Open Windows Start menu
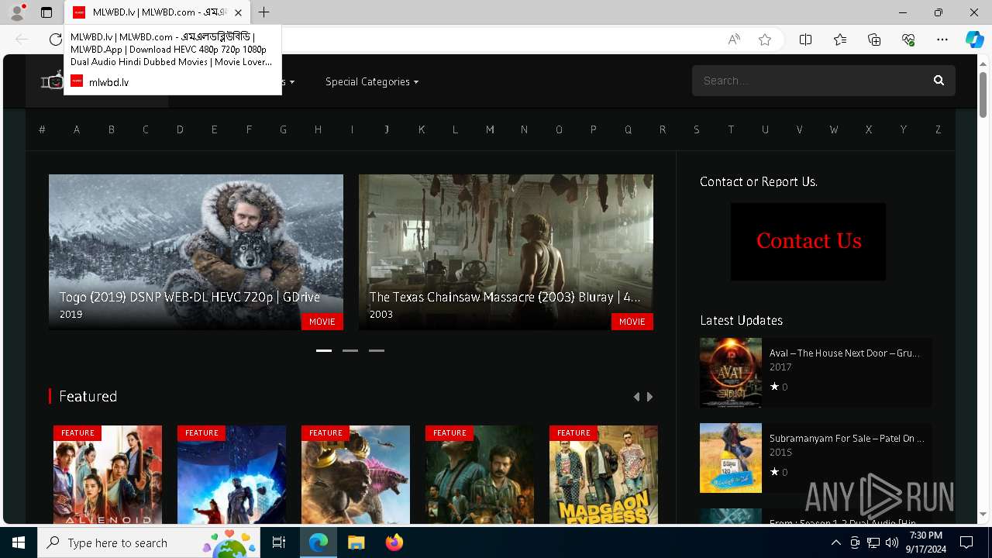This screenshot has height=558, width=992. pos(19,542)
